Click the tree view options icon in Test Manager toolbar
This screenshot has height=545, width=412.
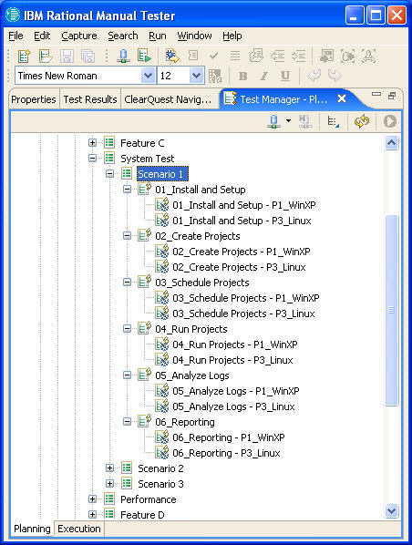pyautogui.click(x=333, y=121)
